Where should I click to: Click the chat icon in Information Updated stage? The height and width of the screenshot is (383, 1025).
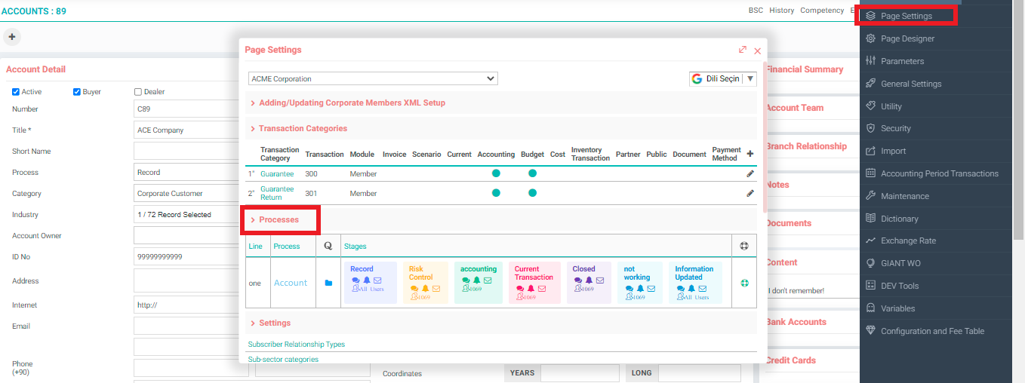click(x=681, y=289)
